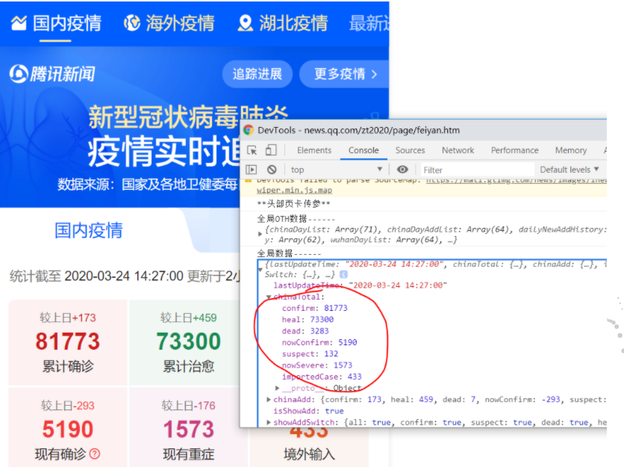The image size is (624, 467).
Task: Click the location pin icon beside 湖北疫情
Action: click(x=245, y=23)
